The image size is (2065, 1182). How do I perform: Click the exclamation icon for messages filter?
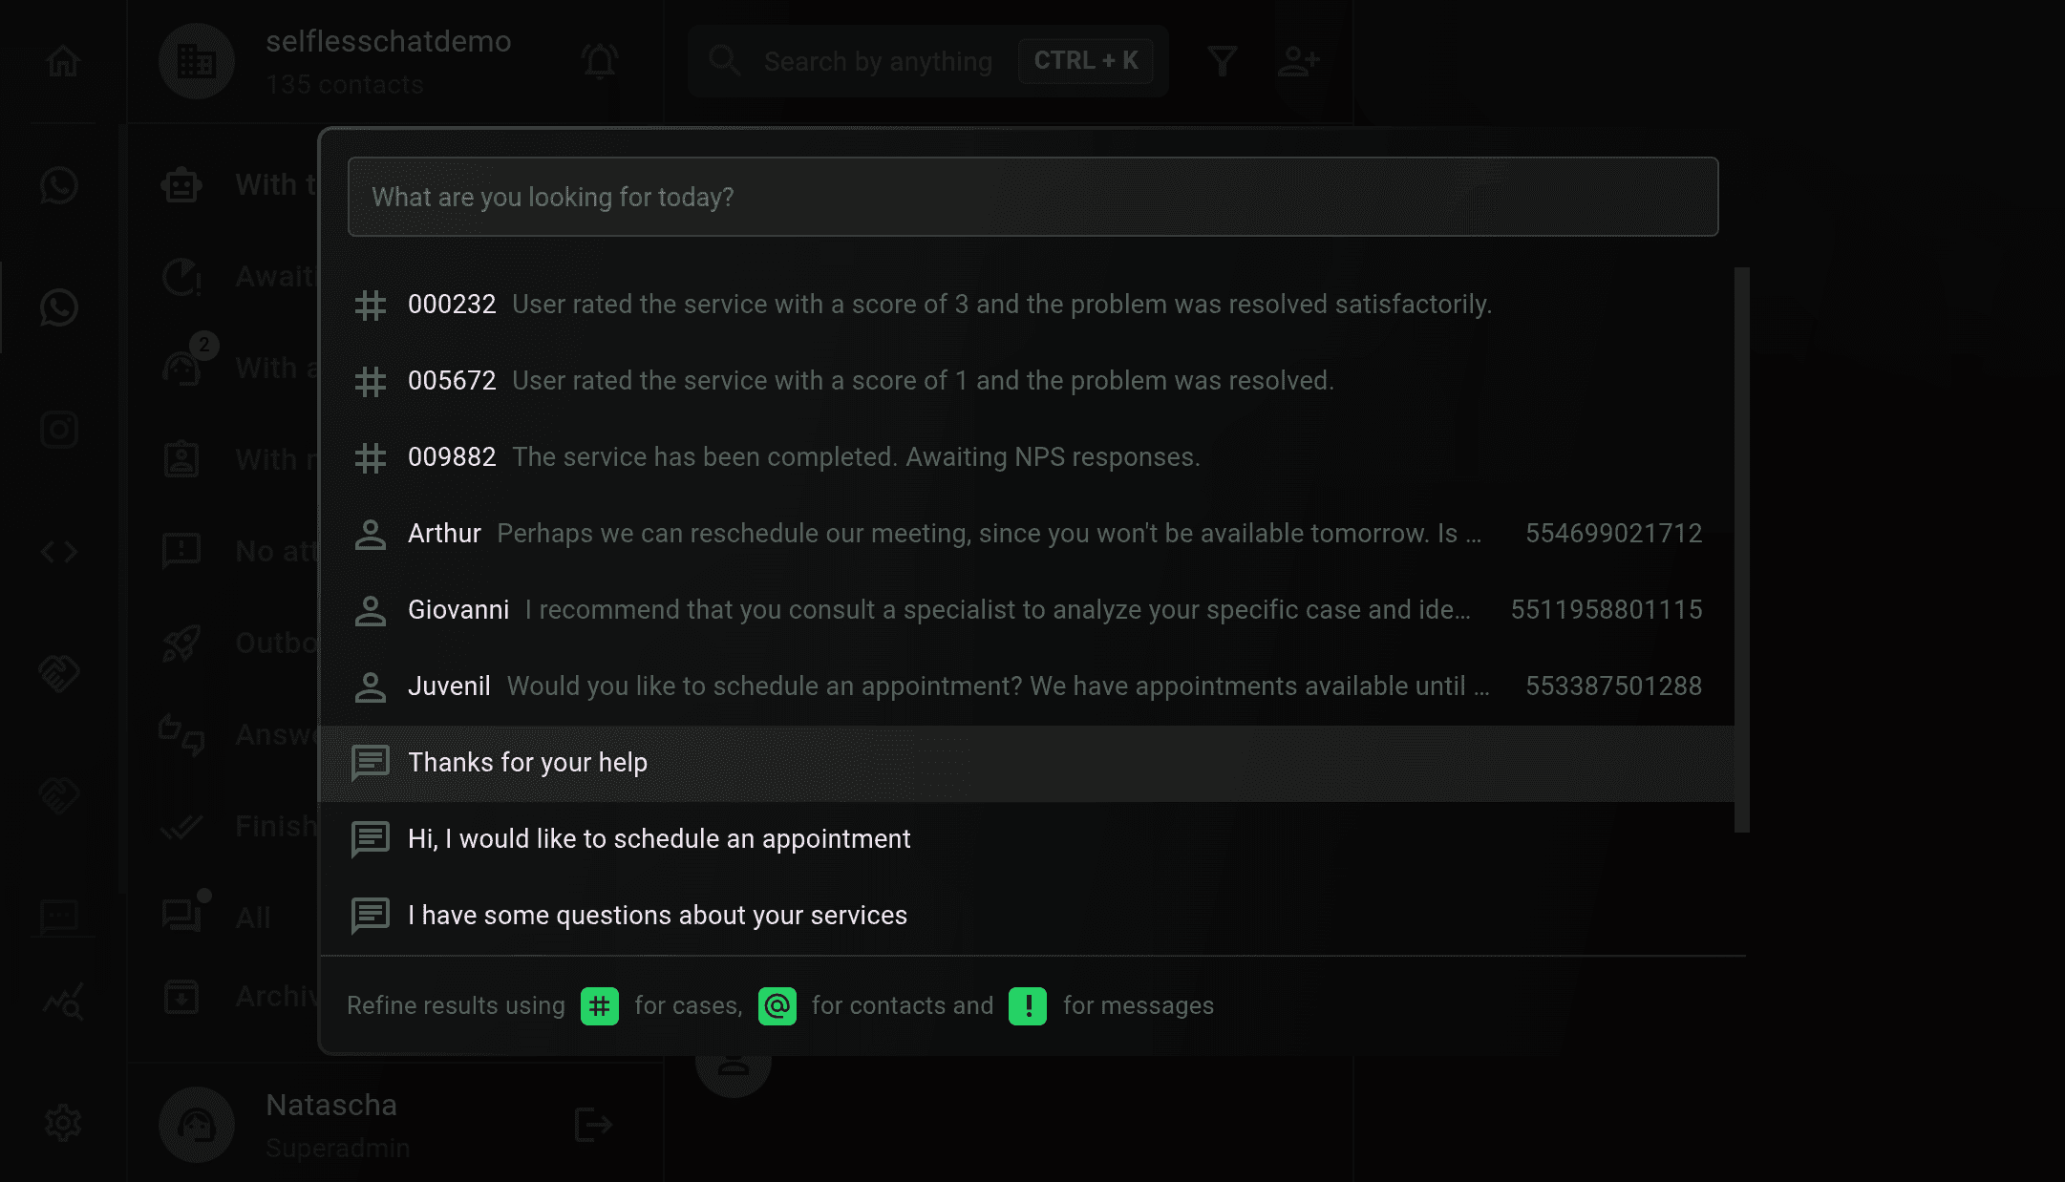pyautogui.click(x=1028, y=1006)
